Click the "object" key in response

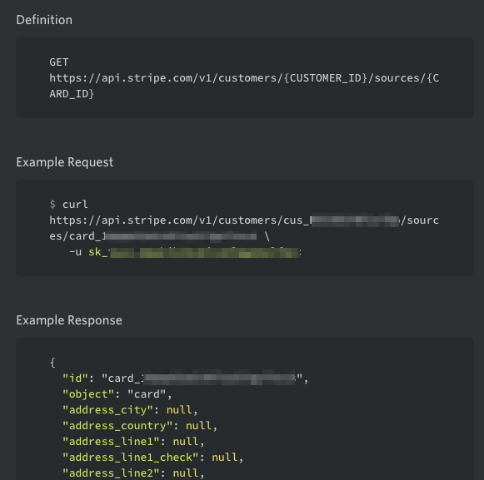point(88,394)
